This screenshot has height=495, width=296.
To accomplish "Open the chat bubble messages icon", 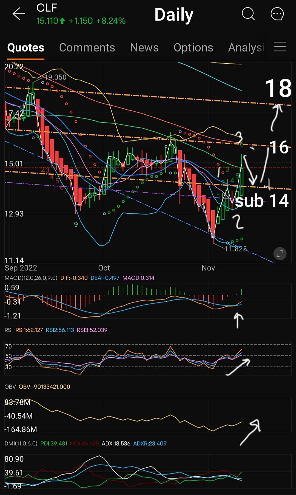I will click(x=277, y=14).
